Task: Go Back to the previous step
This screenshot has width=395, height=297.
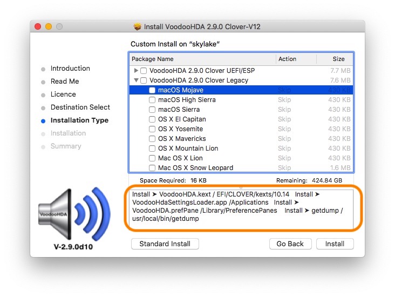Action: 290,244
